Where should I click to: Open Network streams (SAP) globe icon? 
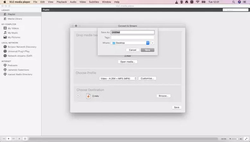[x=5, y=56]
